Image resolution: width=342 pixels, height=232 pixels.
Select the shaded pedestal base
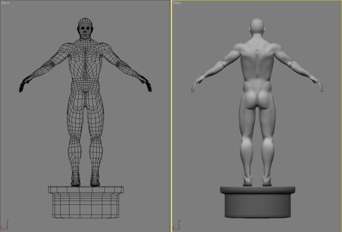point(258,202)
